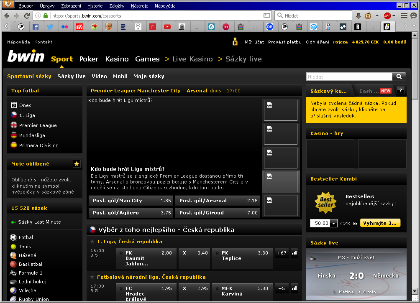Show site information via the circled i icon
The width and height of the screenshot is (420, 303).
click(x=38, y=15)
